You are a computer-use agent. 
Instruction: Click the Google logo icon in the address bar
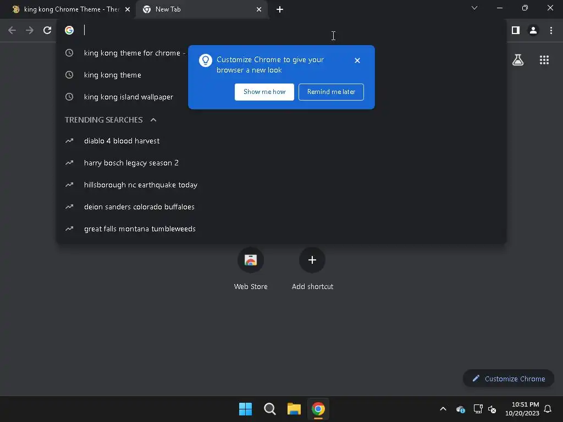point(69,30)
